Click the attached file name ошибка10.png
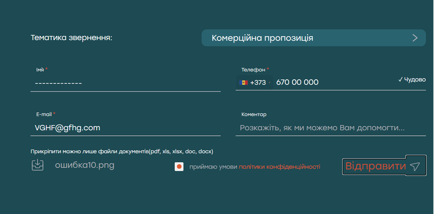The width and height of the screenshot is (434, 214). click(x=85, y=165)
